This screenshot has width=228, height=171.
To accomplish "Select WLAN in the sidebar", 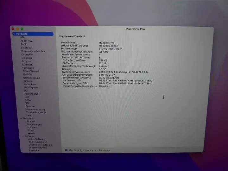I will coord(31,130).
